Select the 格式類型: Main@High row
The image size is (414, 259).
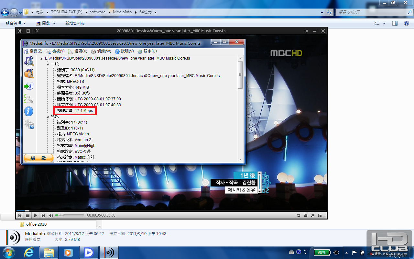click(x=76, y=146)
